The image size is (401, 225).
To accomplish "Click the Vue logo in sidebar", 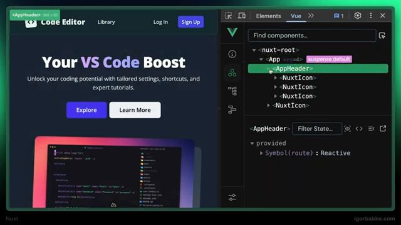I will coord(232,32).
